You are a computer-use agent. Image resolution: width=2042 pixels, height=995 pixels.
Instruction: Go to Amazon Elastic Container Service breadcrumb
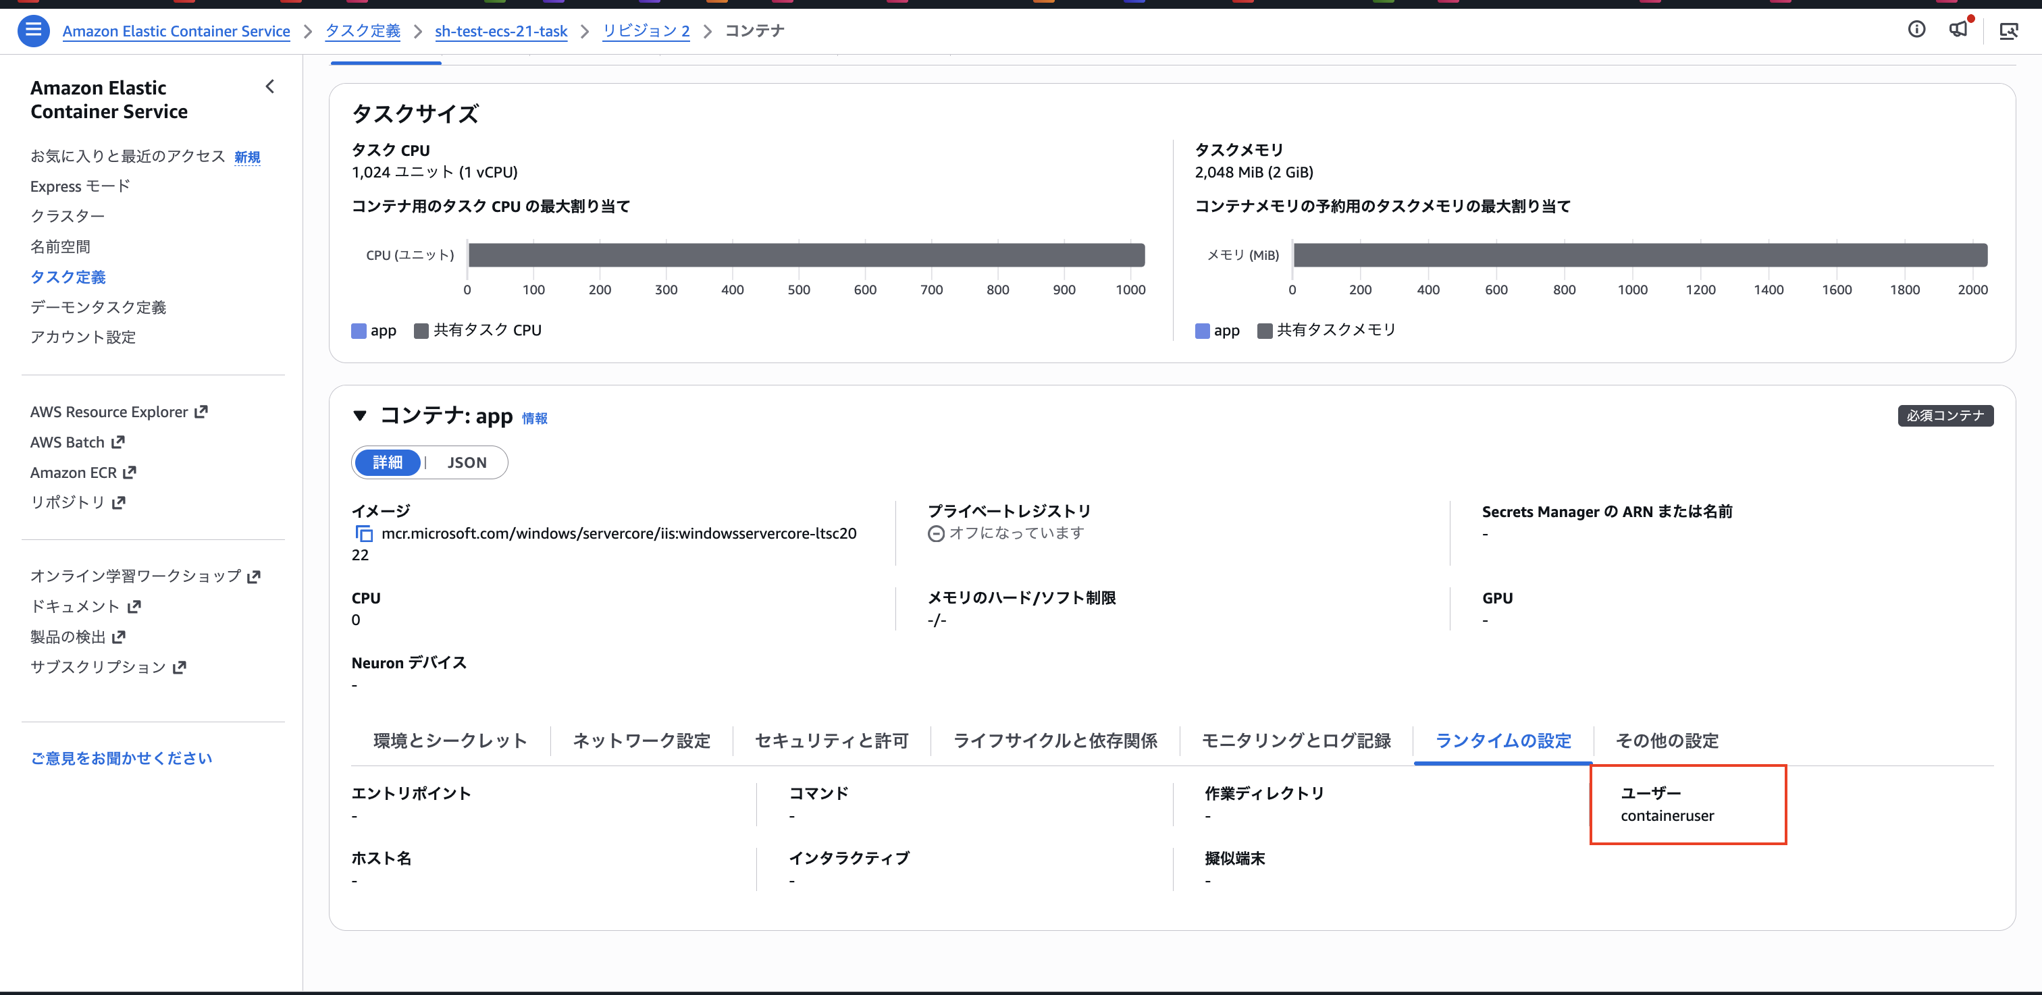(176, 31)
